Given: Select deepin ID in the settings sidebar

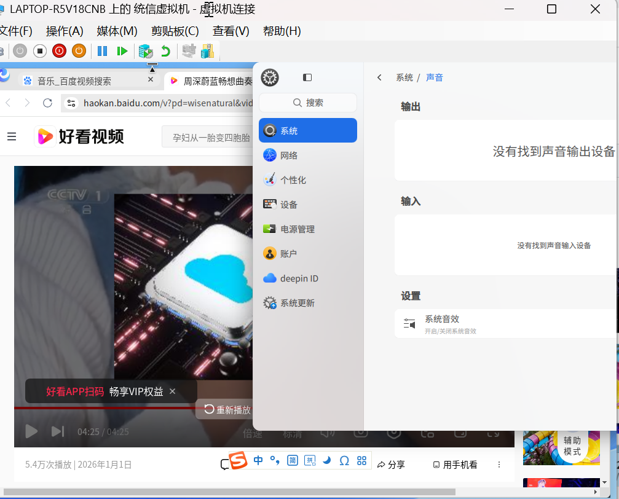Looking at the screenshot, I should pyautogui.click(x=308, y=278).
